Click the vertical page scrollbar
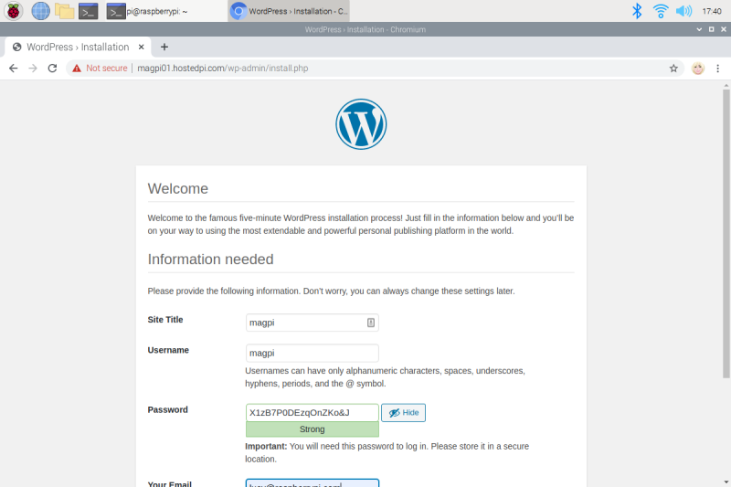 [x=726, y=233]
